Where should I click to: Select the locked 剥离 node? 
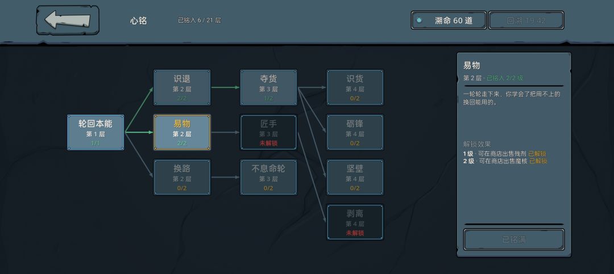[355, 222]
